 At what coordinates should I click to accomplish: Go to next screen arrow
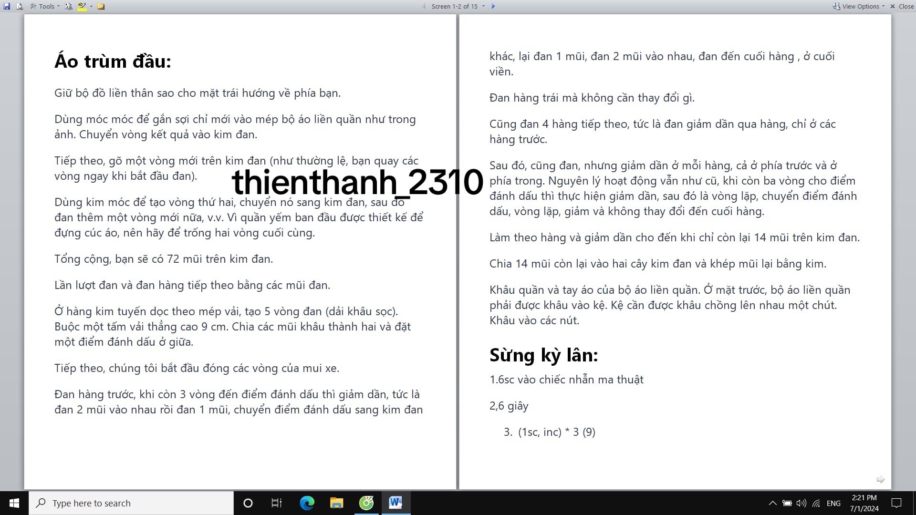click(493, 6)
